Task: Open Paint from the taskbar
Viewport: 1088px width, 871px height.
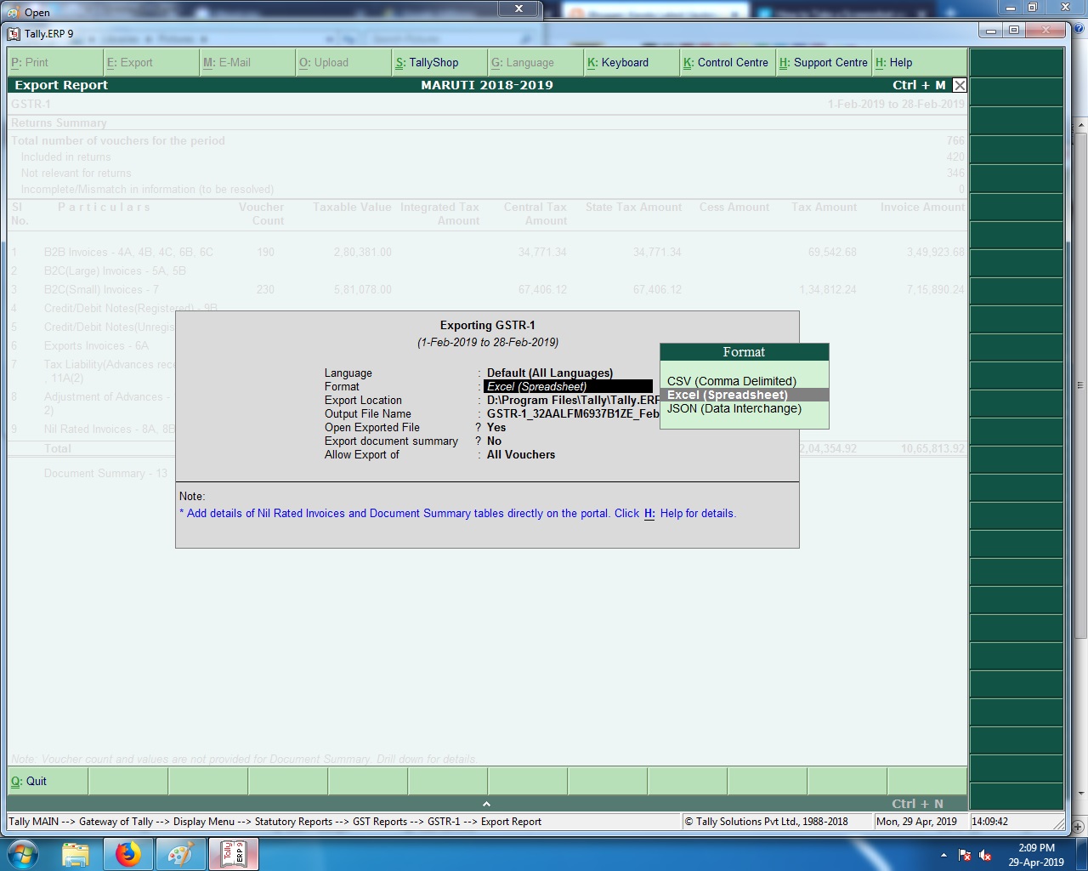Action: pos(181,854)
